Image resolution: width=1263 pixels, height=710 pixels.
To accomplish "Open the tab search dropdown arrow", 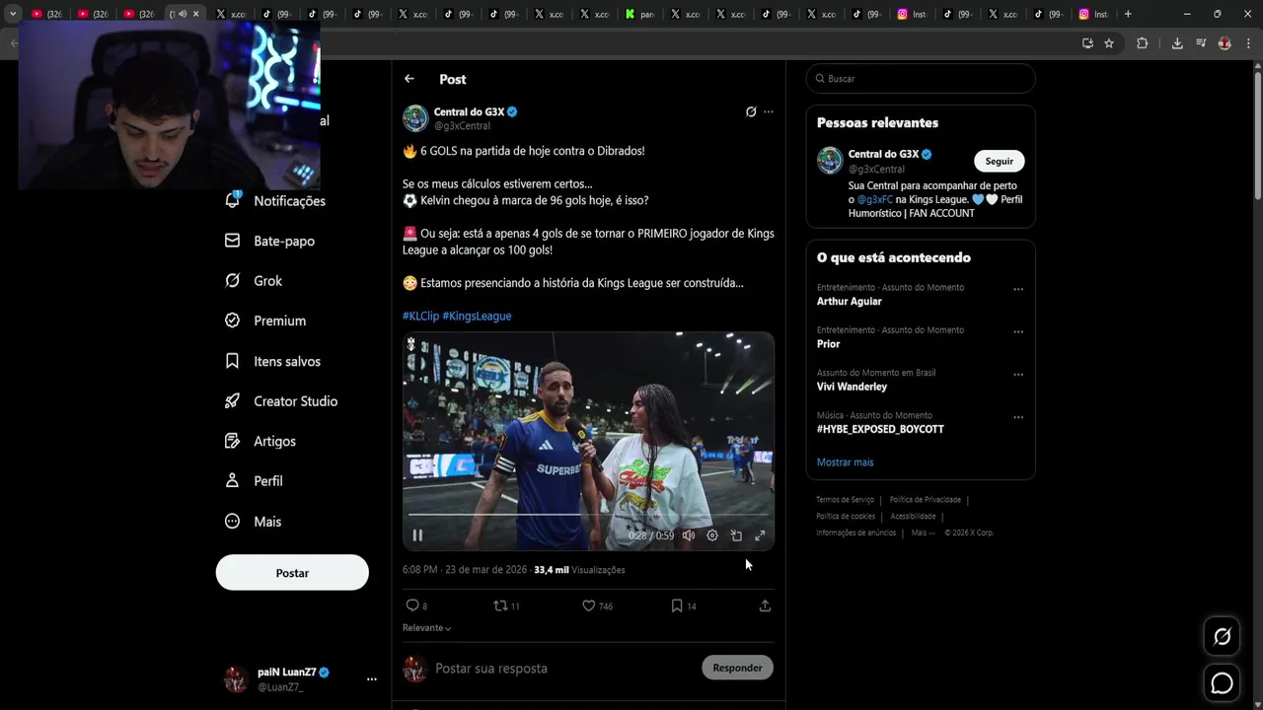I will pyautogui.click(x=13, y=14).
